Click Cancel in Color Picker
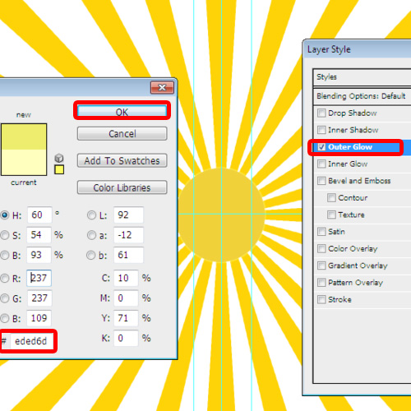The image size is (411, 411). (x=122, y=134)
